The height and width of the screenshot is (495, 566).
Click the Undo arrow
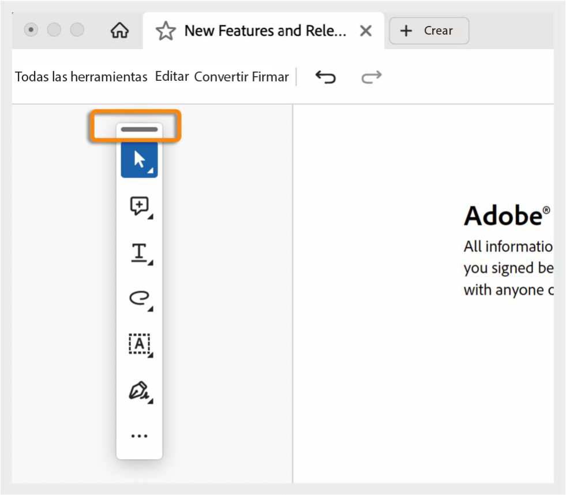[325, 77]
